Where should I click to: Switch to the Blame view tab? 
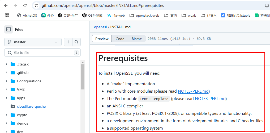click(136, 39)
